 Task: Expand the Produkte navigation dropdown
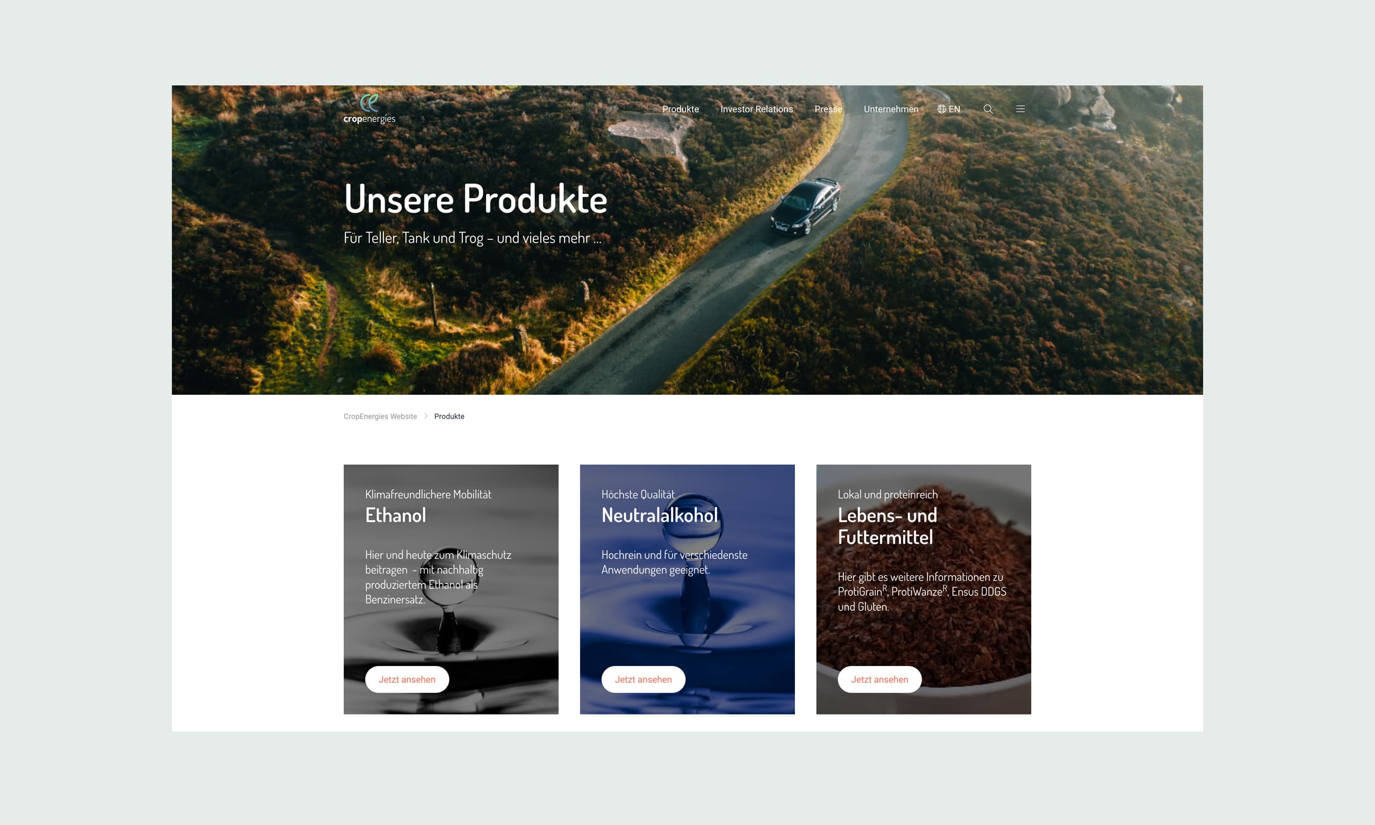[682, 108]
